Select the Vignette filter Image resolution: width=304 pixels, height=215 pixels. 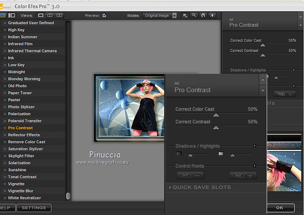point(16,184)
